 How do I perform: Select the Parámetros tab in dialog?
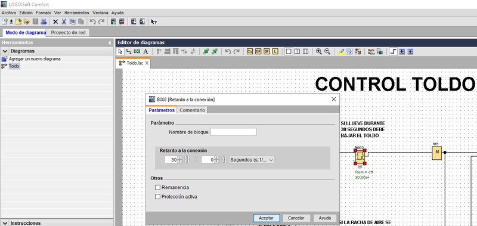point(162,110)
